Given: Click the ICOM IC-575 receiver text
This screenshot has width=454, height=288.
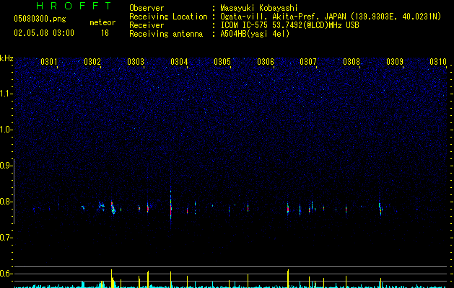Looking at the screenshot, I should pyautogui.click(x=290, y=25).
